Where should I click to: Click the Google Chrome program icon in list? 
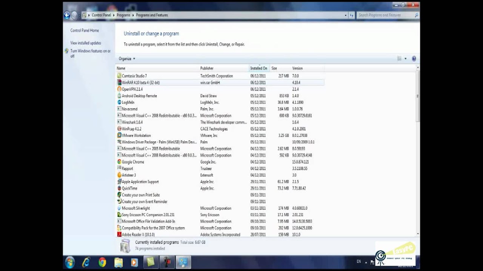click(119, 162)
